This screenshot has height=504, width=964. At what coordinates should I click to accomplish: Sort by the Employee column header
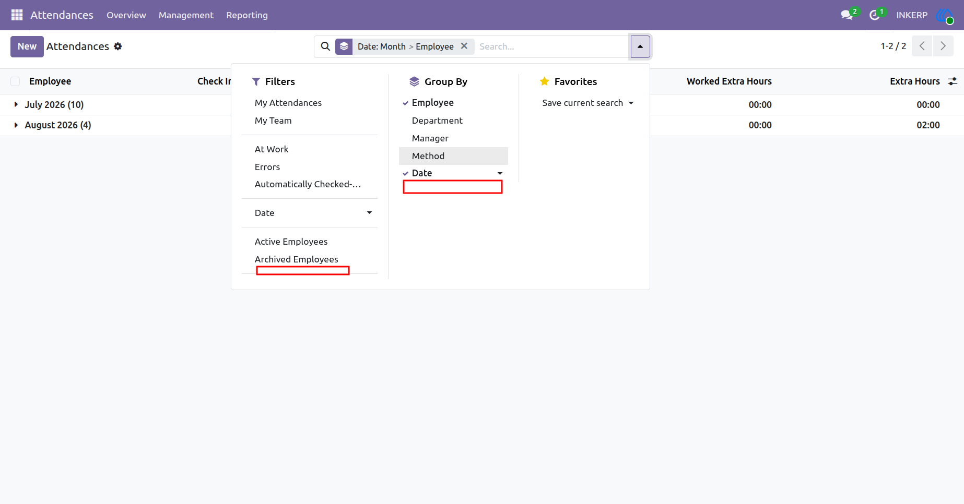[50, 81]
